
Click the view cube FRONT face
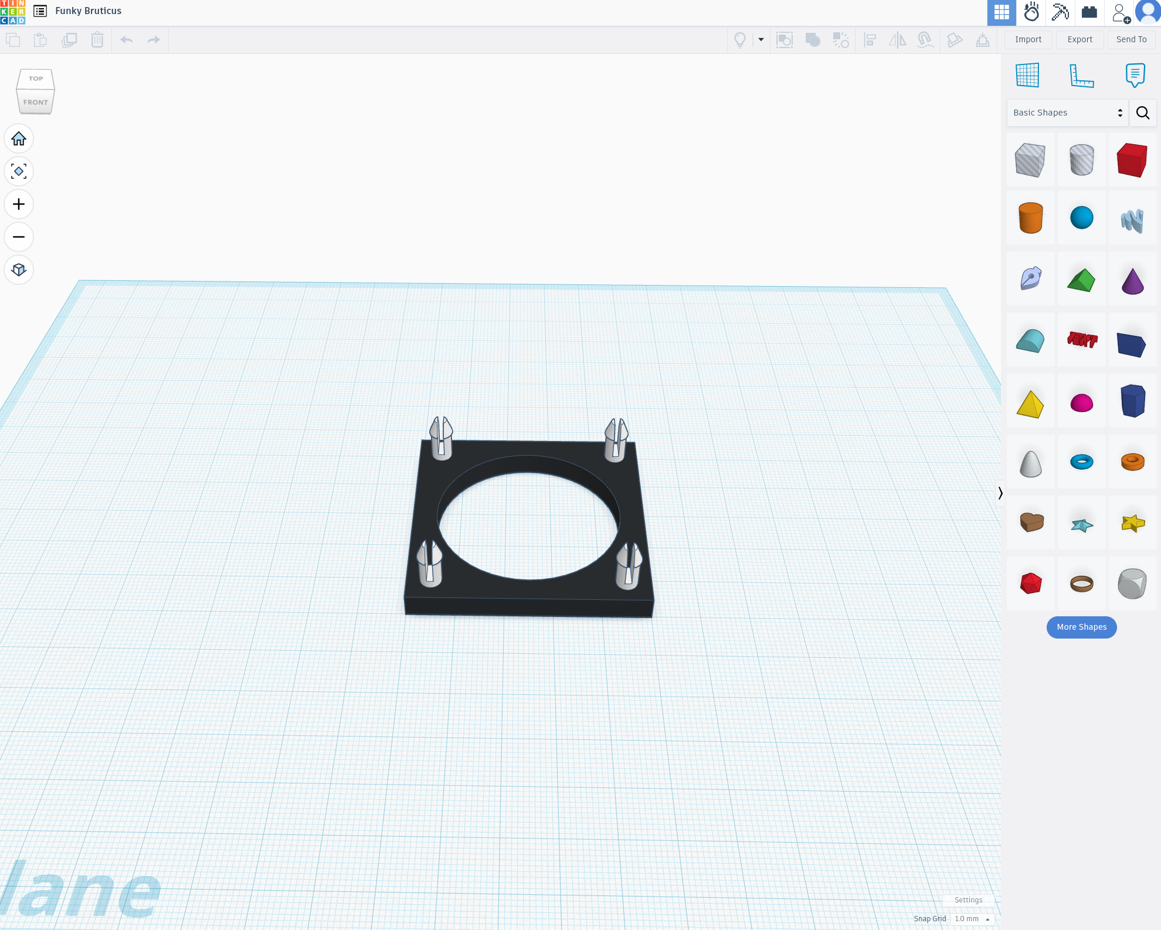(36, 102)
